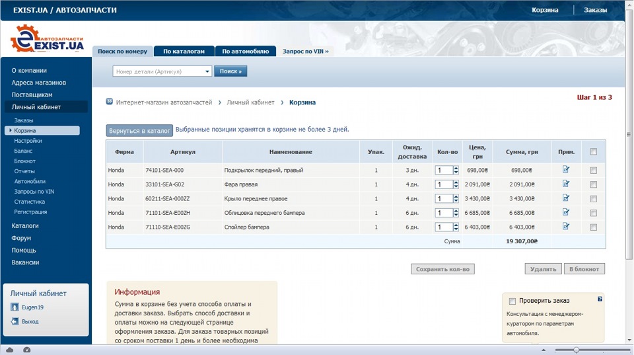Open Помощь in sidebar
Screen dimensions: 634x355
tap(24, 250)
